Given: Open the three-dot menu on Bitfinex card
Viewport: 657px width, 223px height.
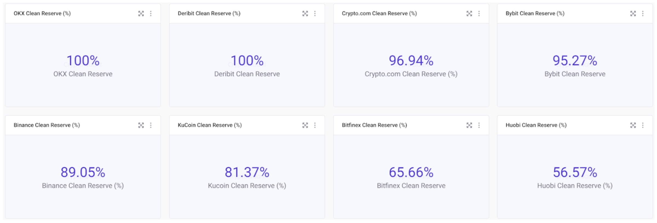Looking at the screenshot, I should 479,125.
